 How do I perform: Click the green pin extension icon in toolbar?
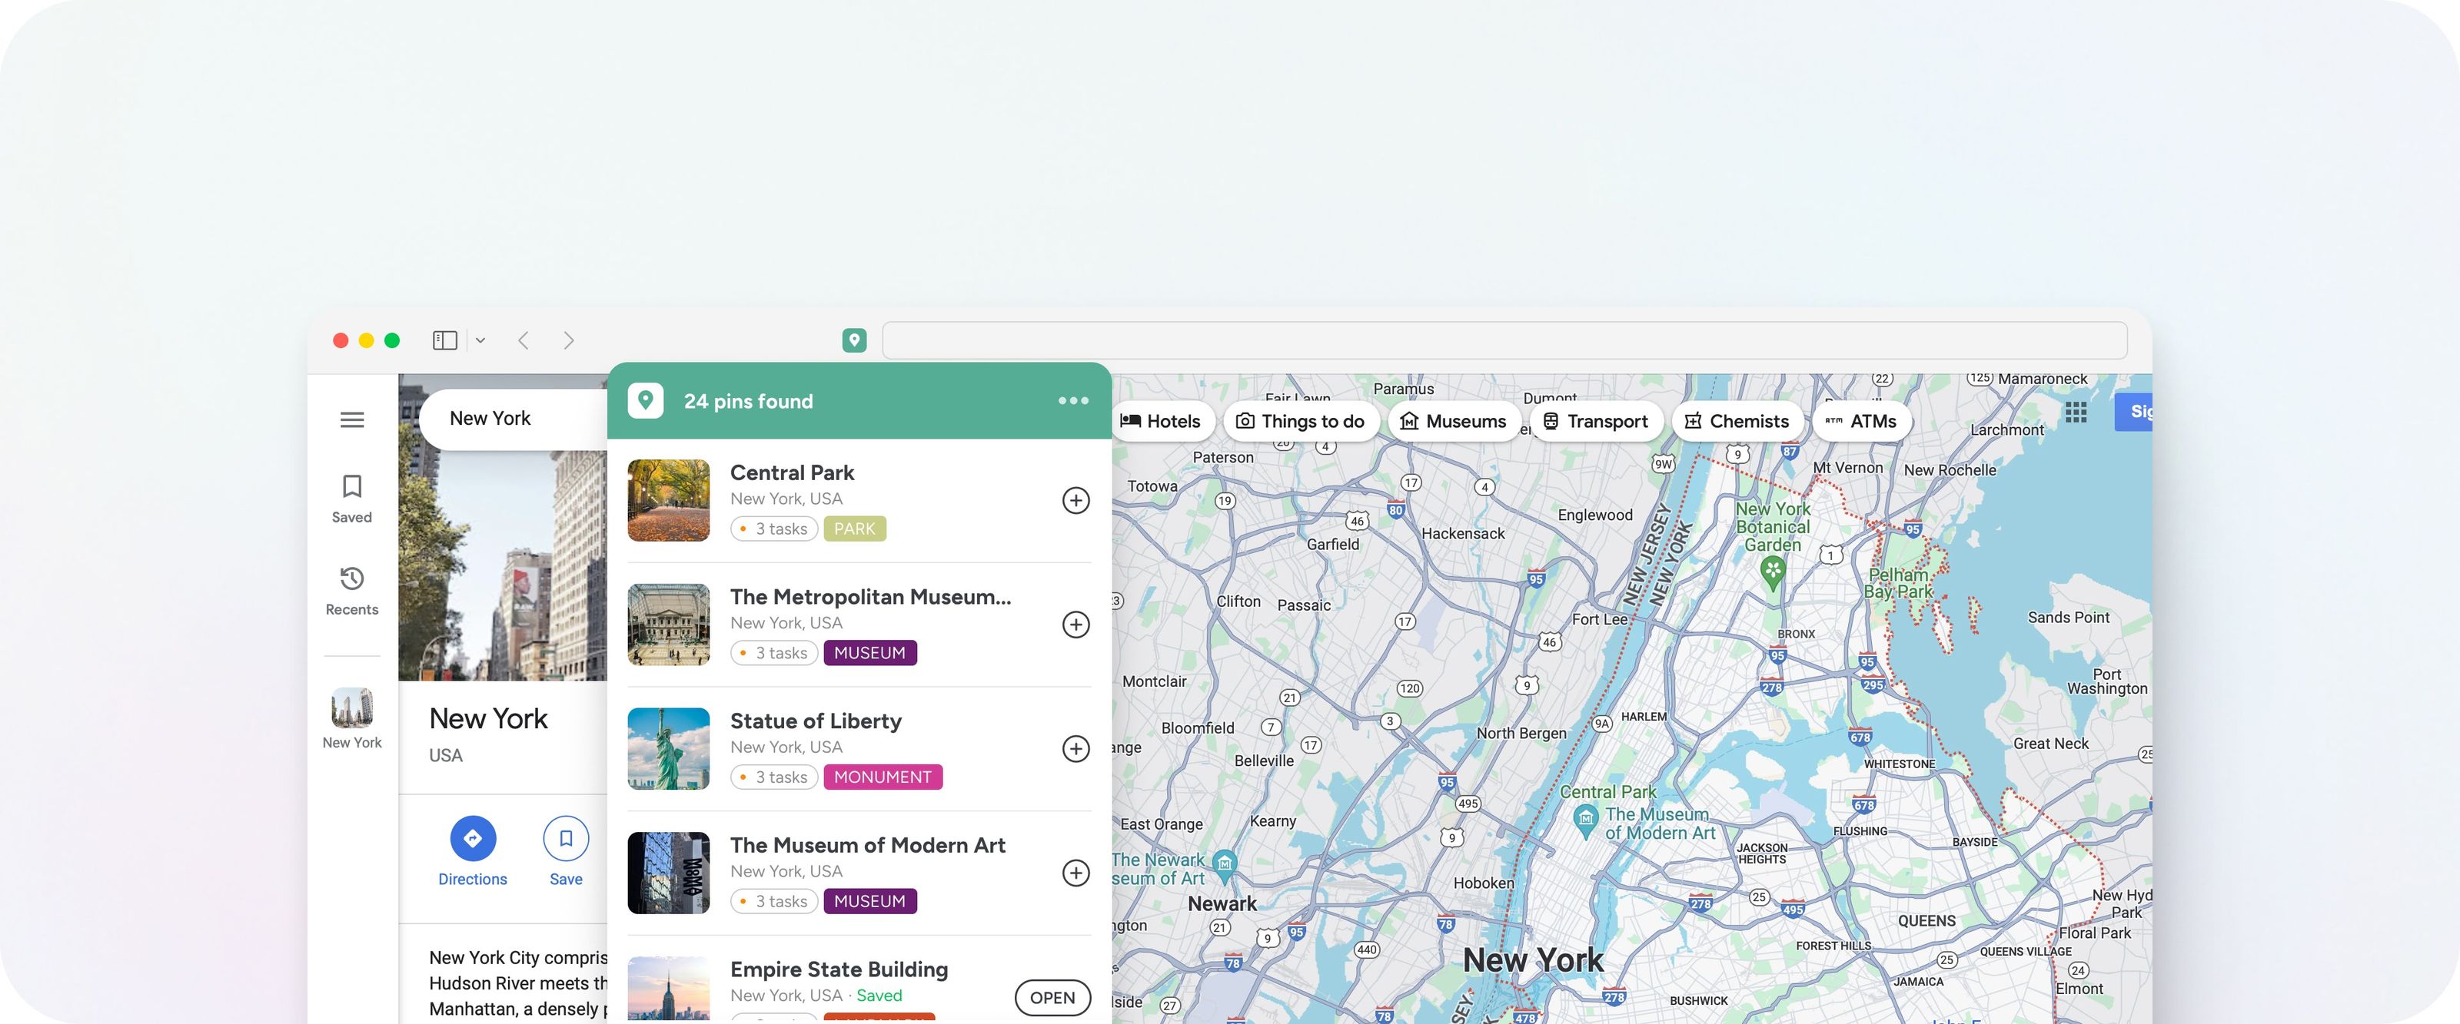pos(855,341)
